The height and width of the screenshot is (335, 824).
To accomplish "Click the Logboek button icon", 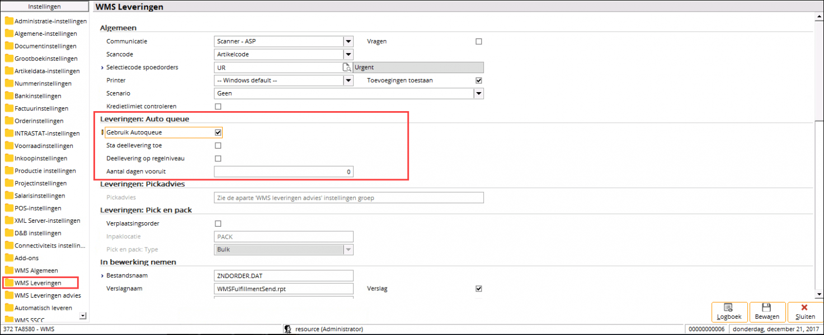I will point(729,308).
